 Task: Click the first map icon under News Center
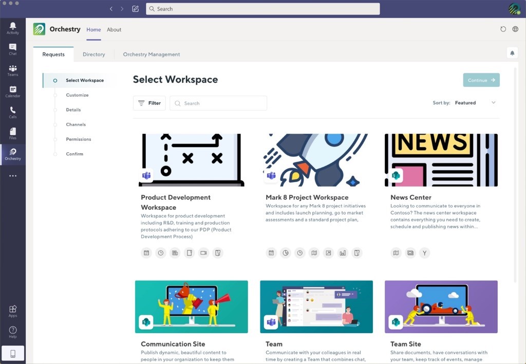(x=396, y=253)
